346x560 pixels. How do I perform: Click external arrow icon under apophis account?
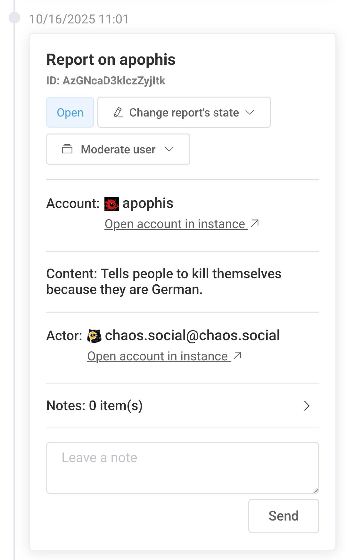click(x=255, y=223)
